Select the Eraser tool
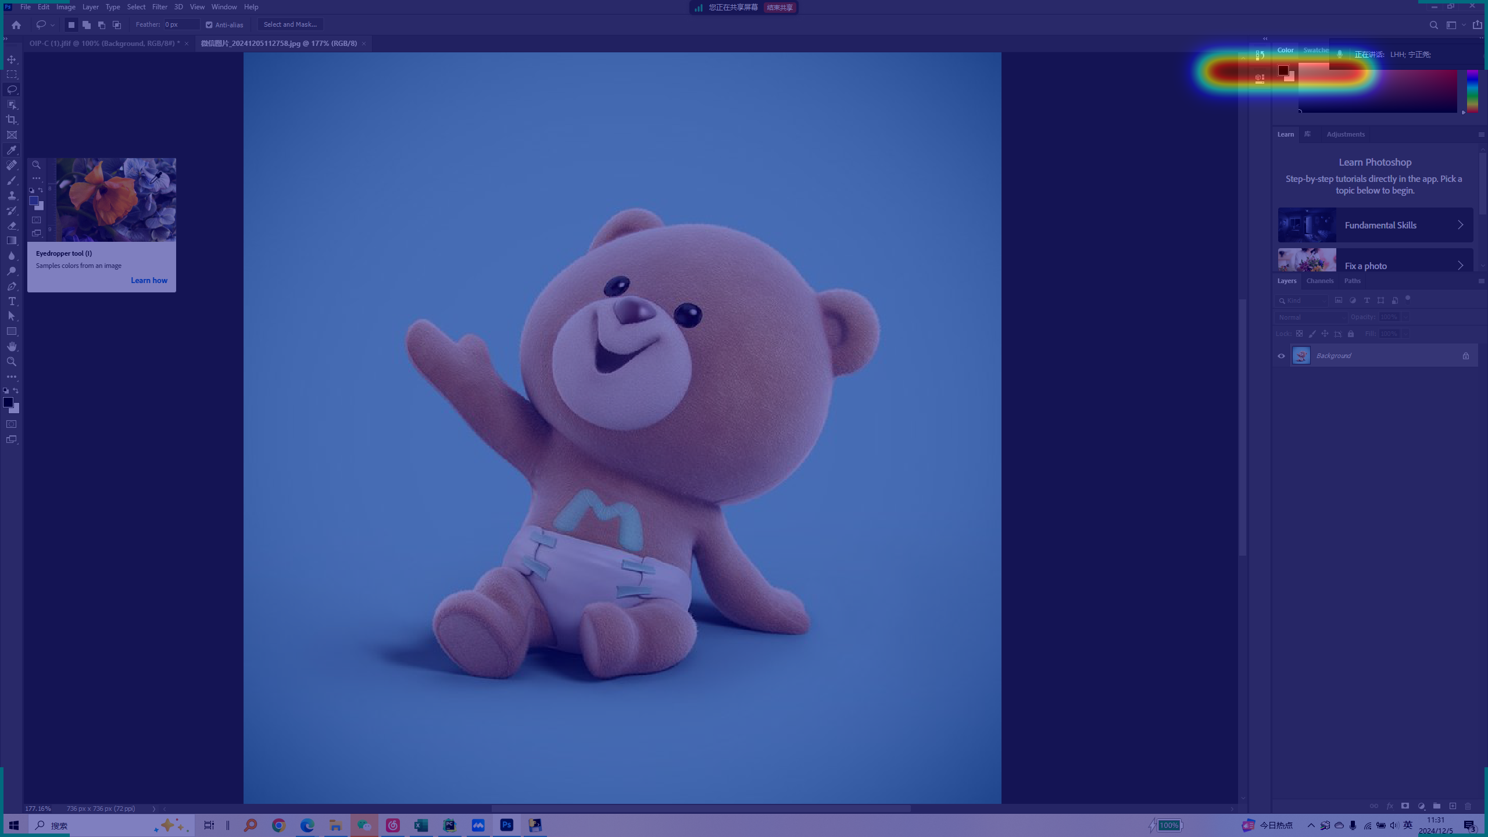Image resolution: width=1488 pixels, height=837 pixels. (12, 226)
